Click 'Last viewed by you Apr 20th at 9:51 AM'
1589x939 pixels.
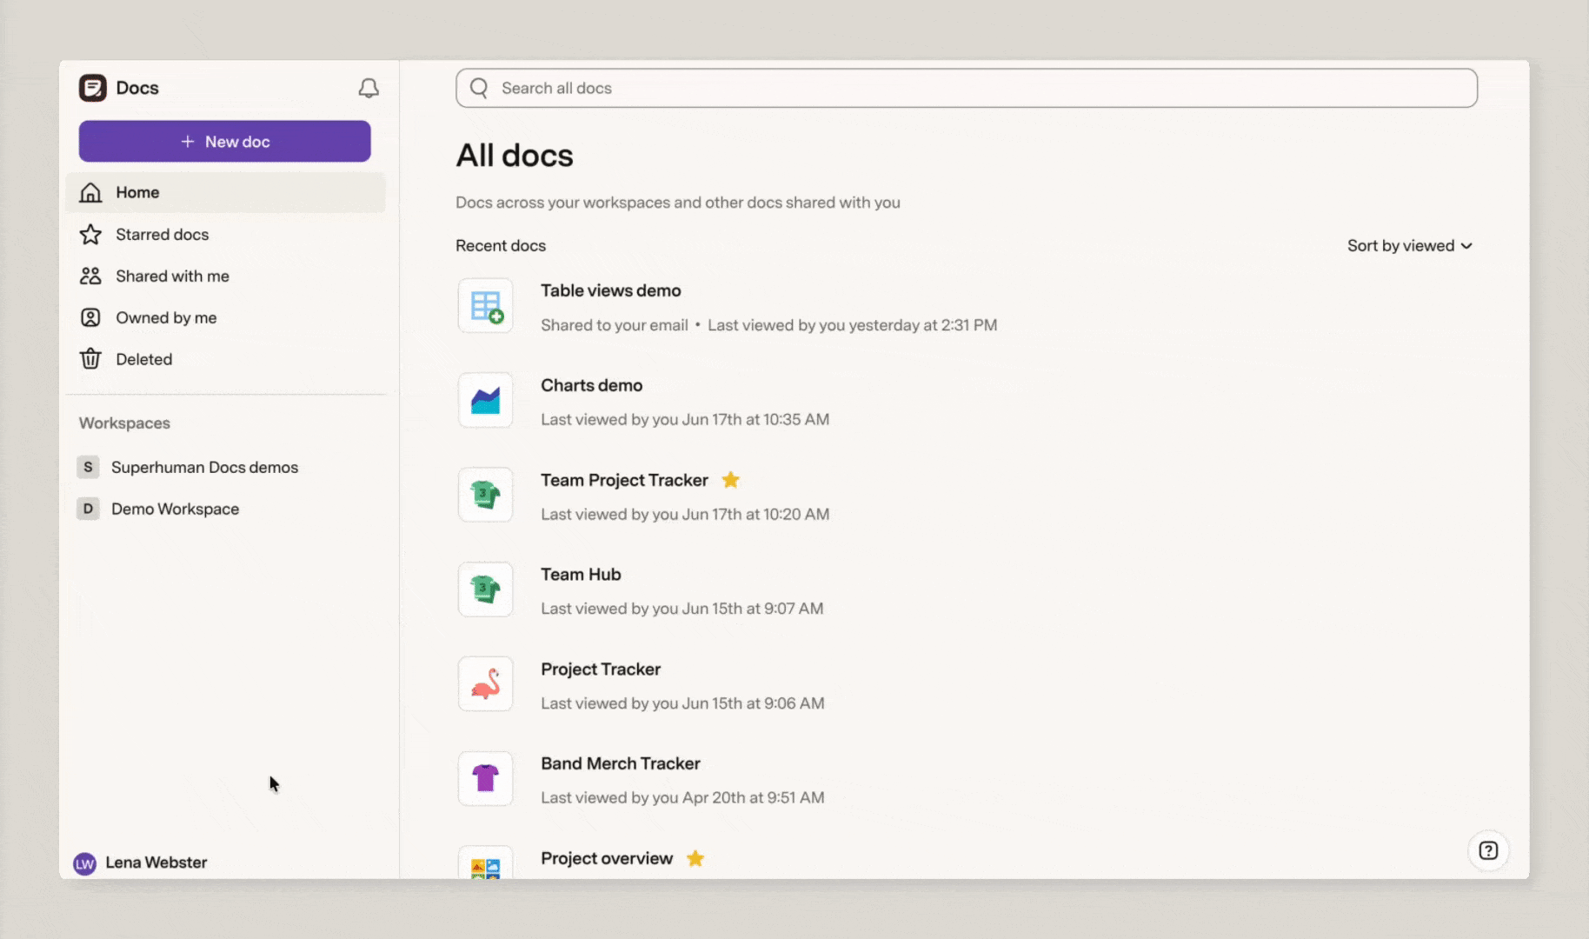(682, 797)
